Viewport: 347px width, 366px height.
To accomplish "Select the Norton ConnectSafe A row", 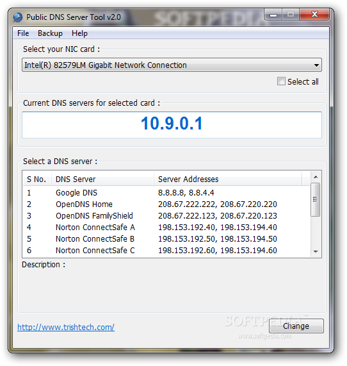I will tap(166, 228).
